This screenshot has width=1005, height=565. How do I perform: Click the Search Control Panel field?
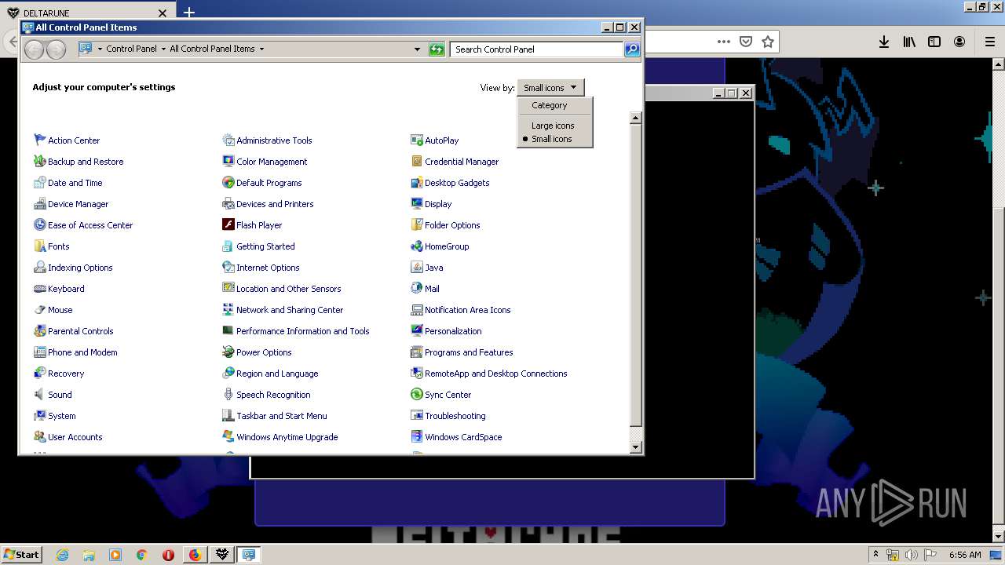coord(537,49)
